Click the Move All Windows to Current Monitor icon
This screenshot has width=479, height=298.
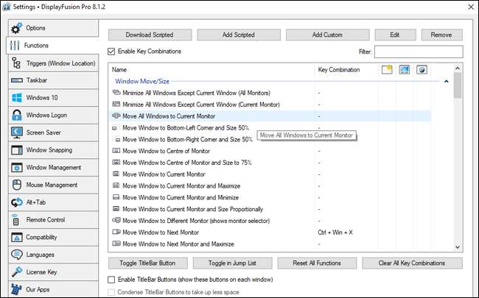point(116,116)
